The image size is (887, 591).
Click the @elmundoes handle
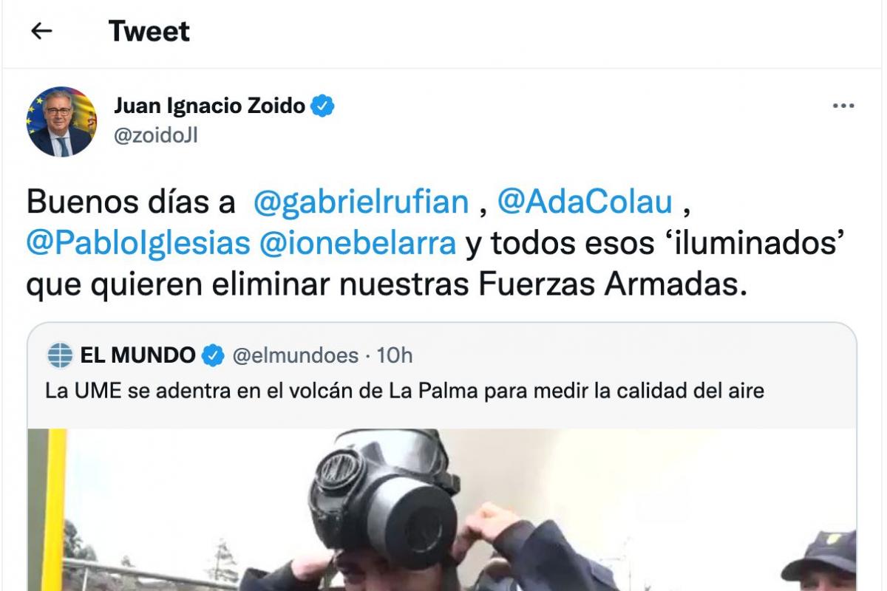tap(295, 355)
